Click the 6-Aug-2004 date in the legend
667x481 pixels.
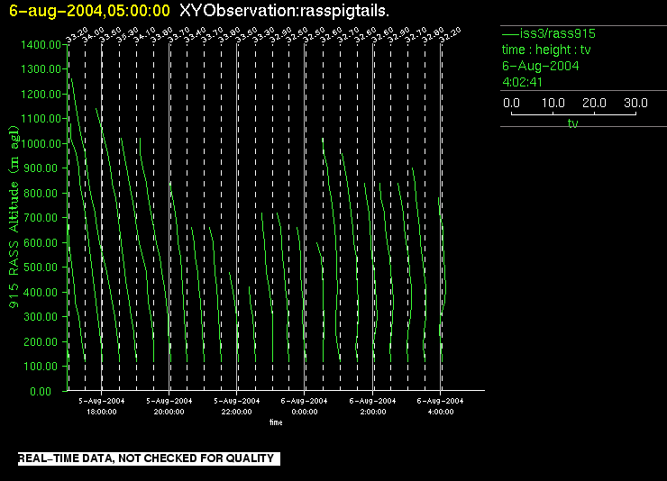540,66
